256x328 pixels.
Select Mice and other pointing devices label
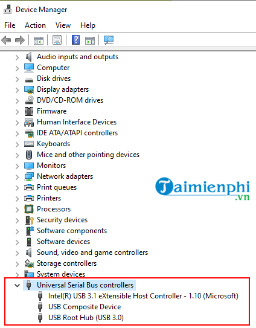coord(88,155)
